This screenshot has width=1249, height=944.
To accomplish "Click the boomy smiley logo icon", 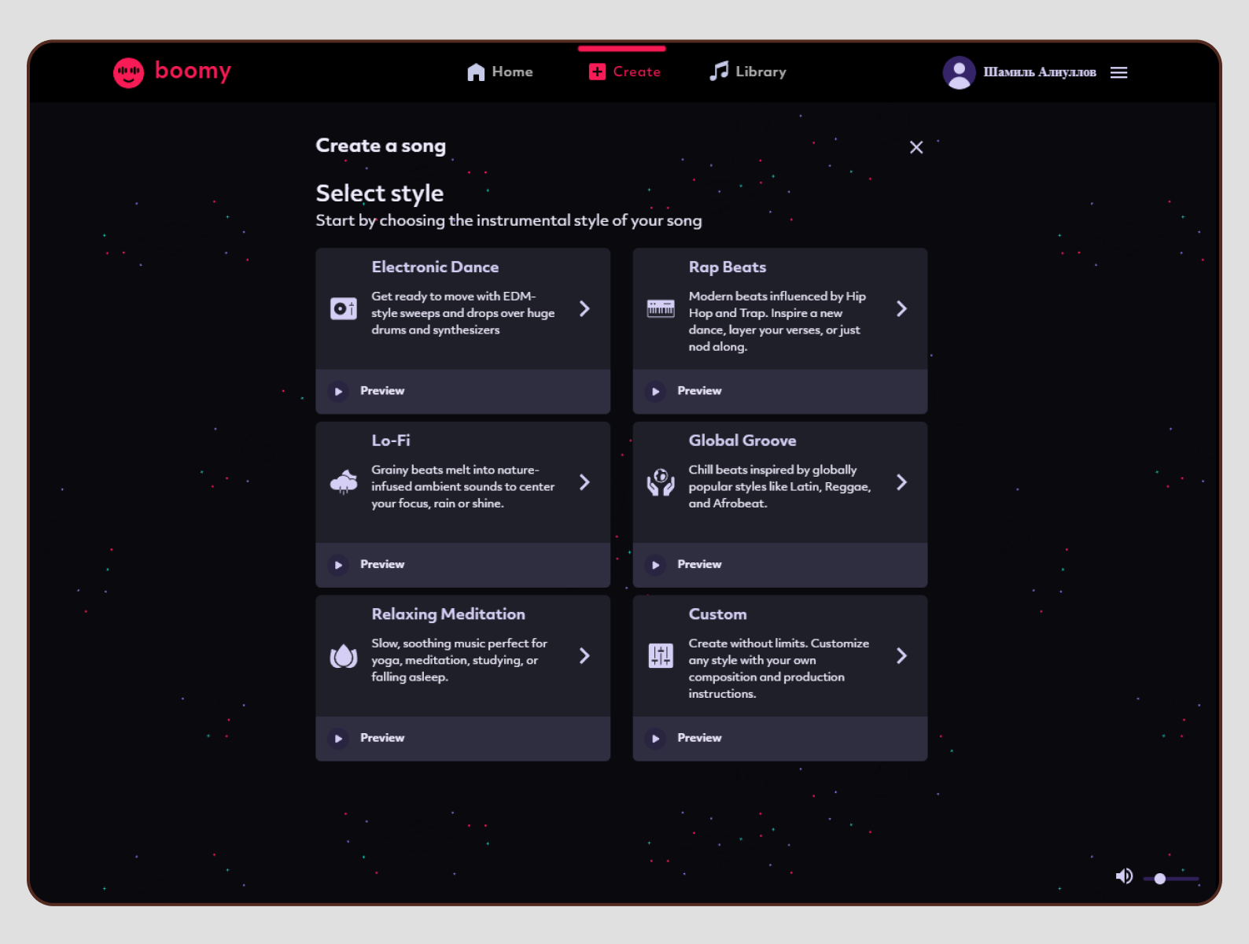I will [128, 72].
